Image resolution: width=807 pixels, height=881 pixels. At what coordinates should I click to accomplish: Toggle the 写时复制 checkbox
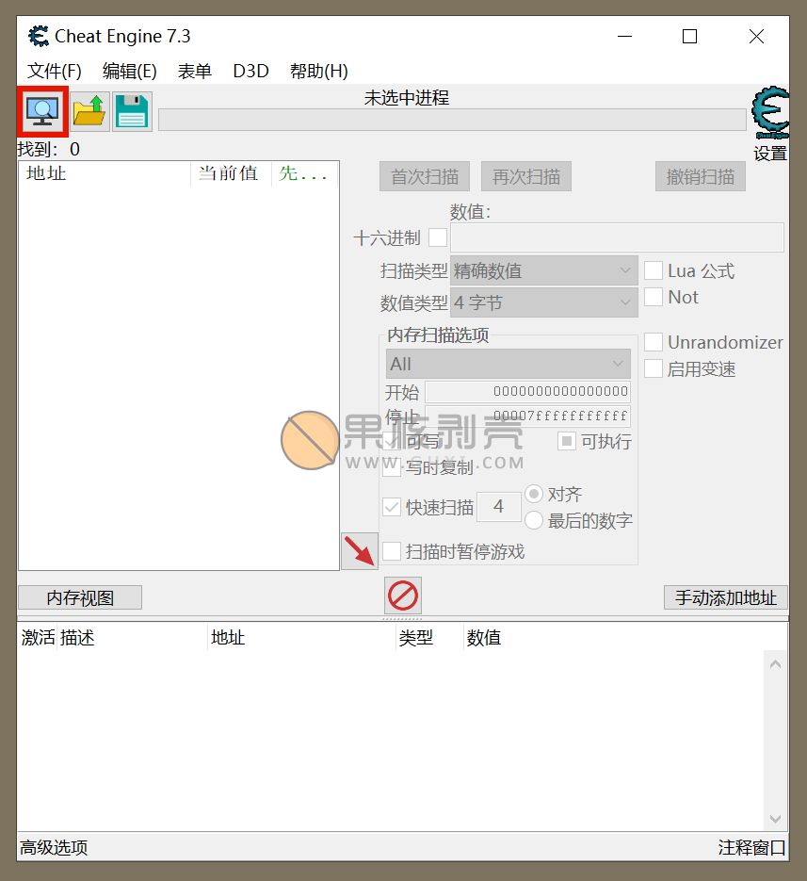click(x=392, y=467)
